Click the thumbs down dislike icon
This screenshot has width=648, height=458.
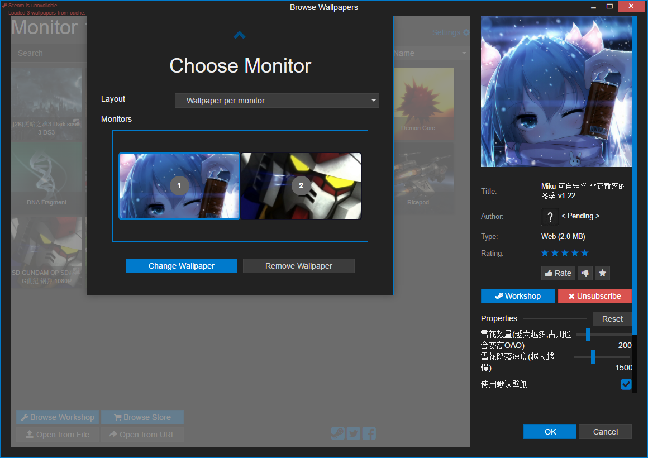(585, 273)
